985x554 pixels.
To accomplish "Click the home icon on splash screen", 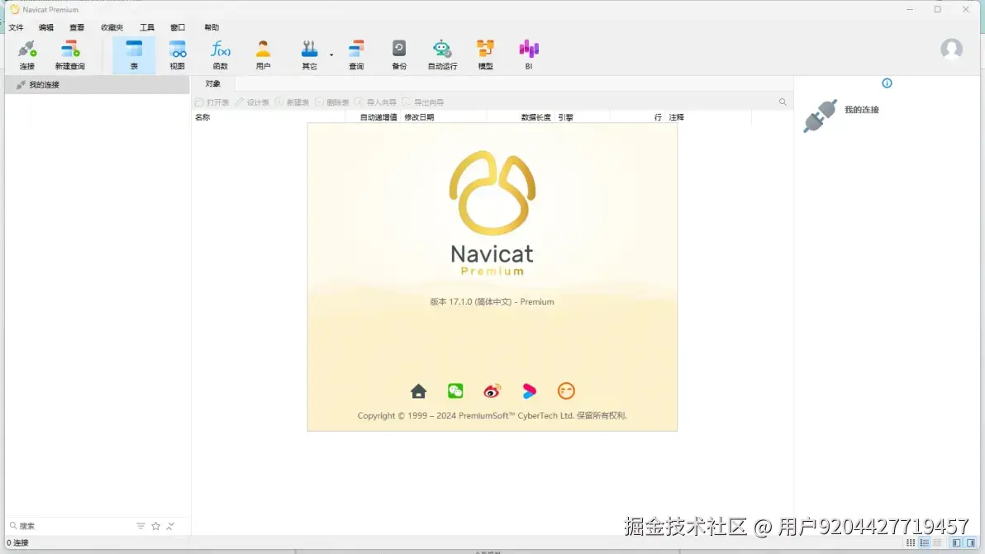I will pos(418,391).
